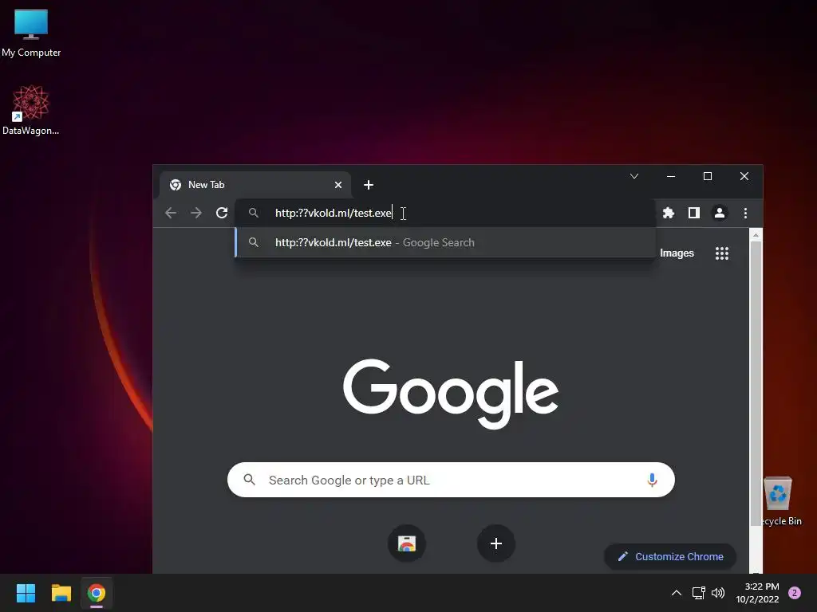Start voice search with the microphone

coord(652,480)
